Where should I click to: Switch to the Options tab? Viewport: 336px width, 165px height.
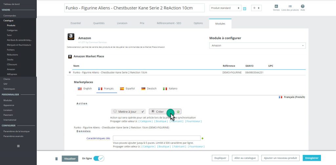coord(198,23)
